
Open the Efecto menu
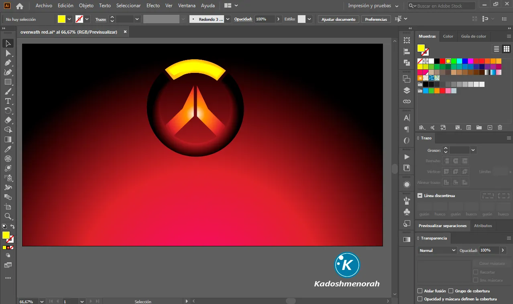(x=153, y=6)
